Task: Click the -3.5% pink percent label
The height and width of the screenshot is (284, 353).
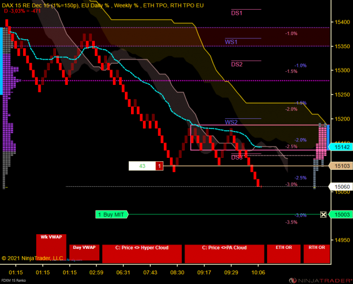Action: tap(291, 222)
